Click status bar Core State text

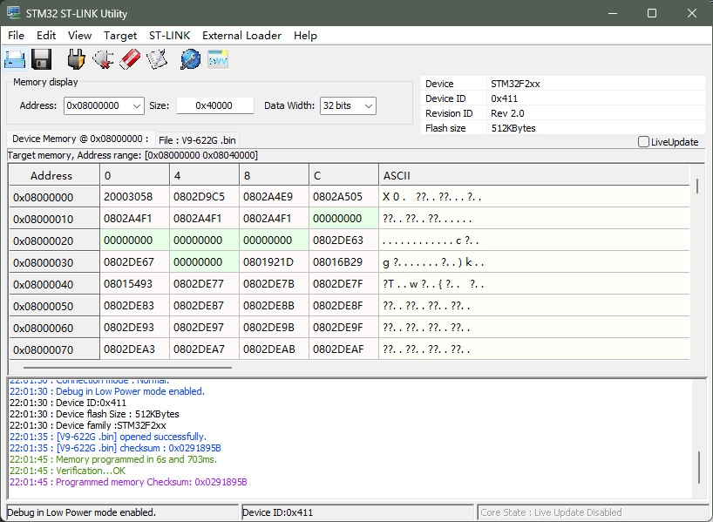pos(551,512)
